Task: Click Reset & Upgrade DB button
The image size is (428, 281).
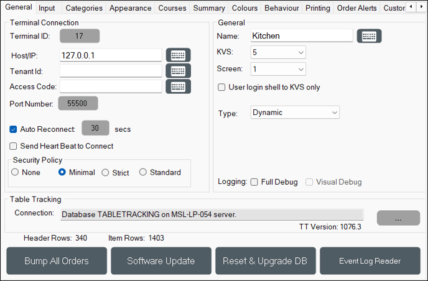Action: (266, 261)
